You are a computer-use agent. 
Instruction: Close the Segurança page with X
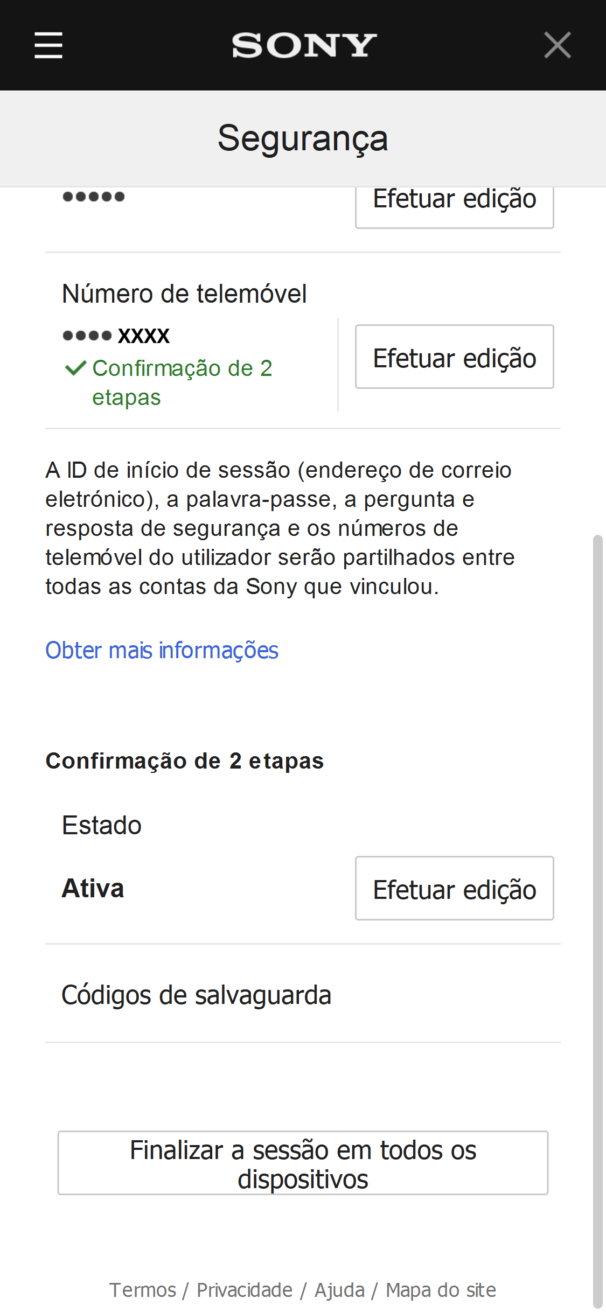click(x=557, y=45)
